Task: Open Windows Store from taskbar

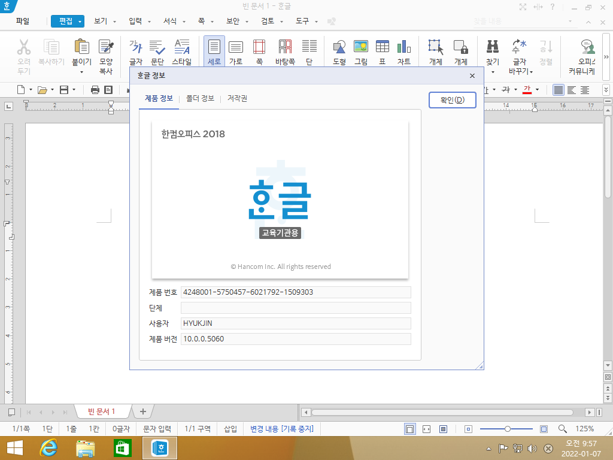Action: pyautogui.click(x=122, y=448)
